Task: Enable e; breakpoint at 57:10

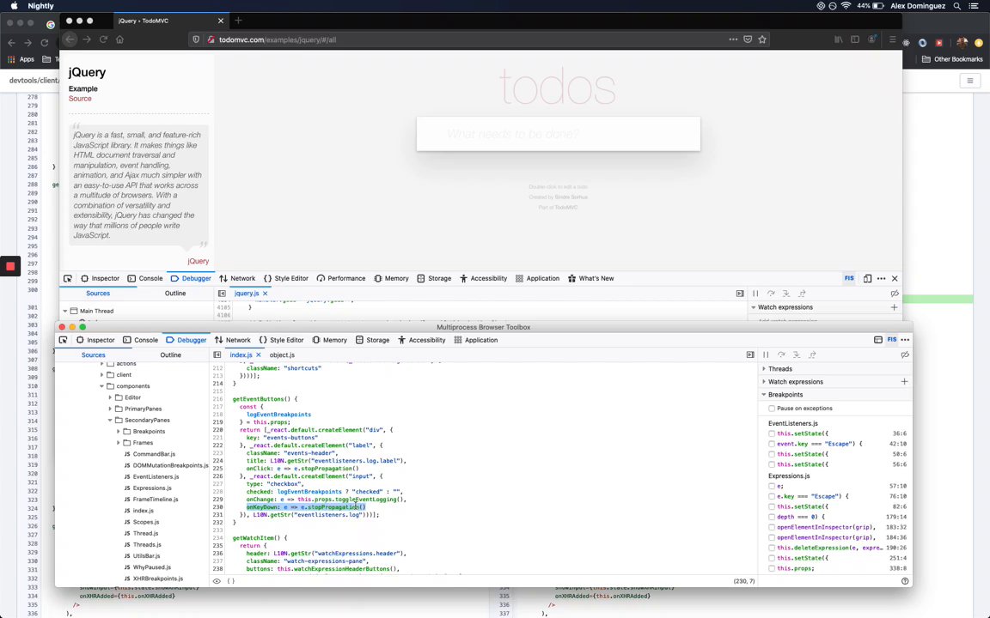Action: (772, 486)
